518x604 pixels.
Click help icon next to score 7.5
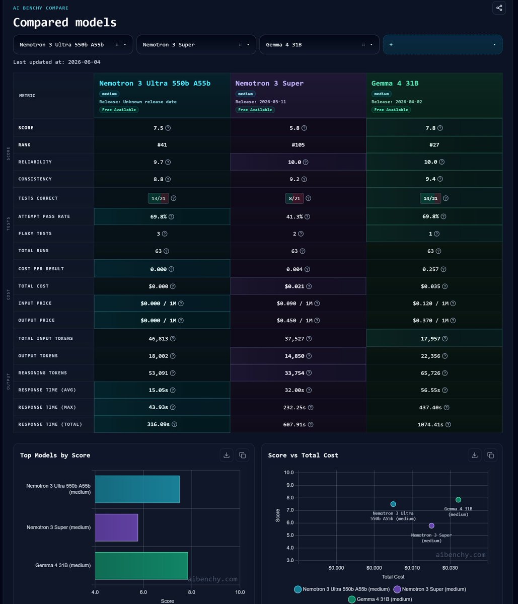click(x=168, y=128)
